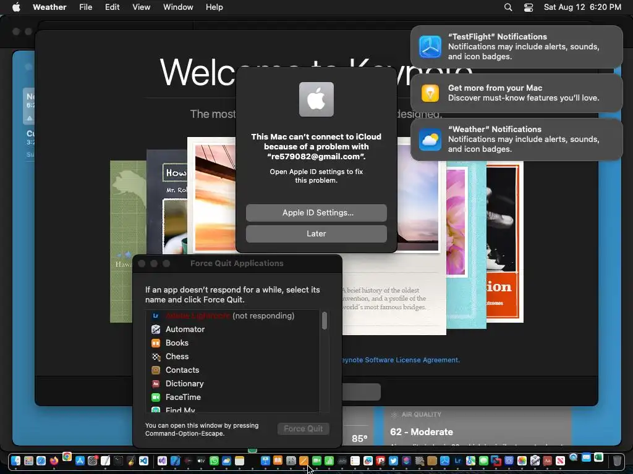
Task: Open Control Center in menu bar
Action: (x=529, y=7)
